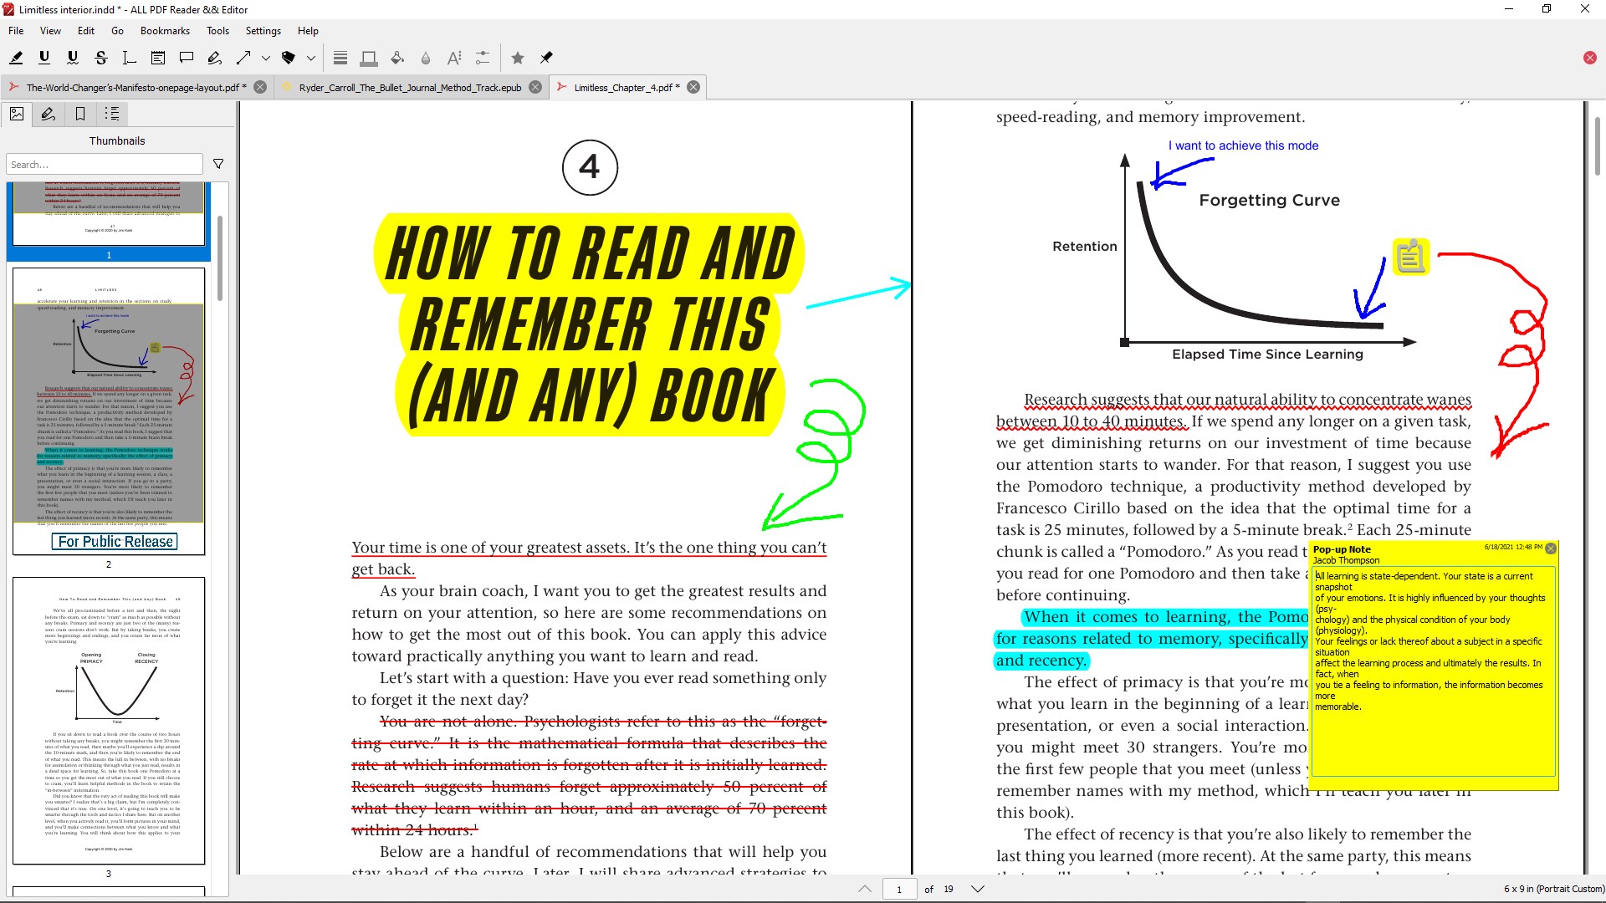Select the Strikethrough annotation tool
Screen dimensions: 1606x903
101,58
